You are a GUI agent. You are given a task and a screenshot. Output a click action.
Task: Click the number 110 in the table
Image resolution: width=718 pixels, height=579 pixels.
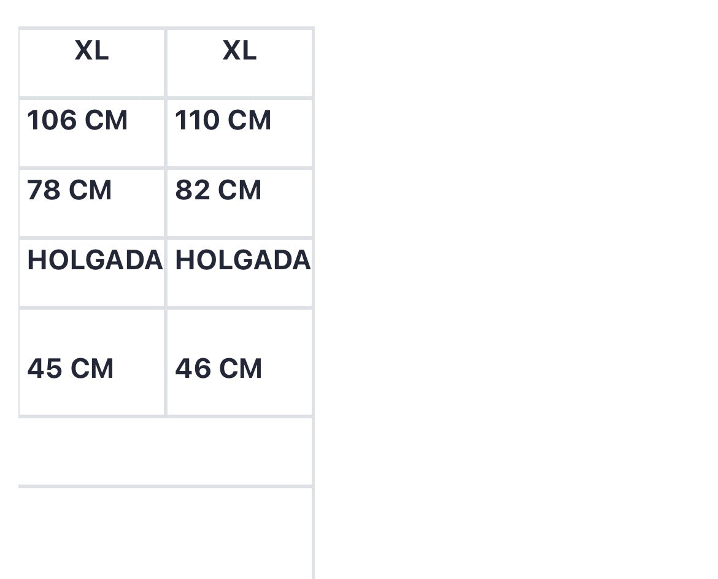198,120
